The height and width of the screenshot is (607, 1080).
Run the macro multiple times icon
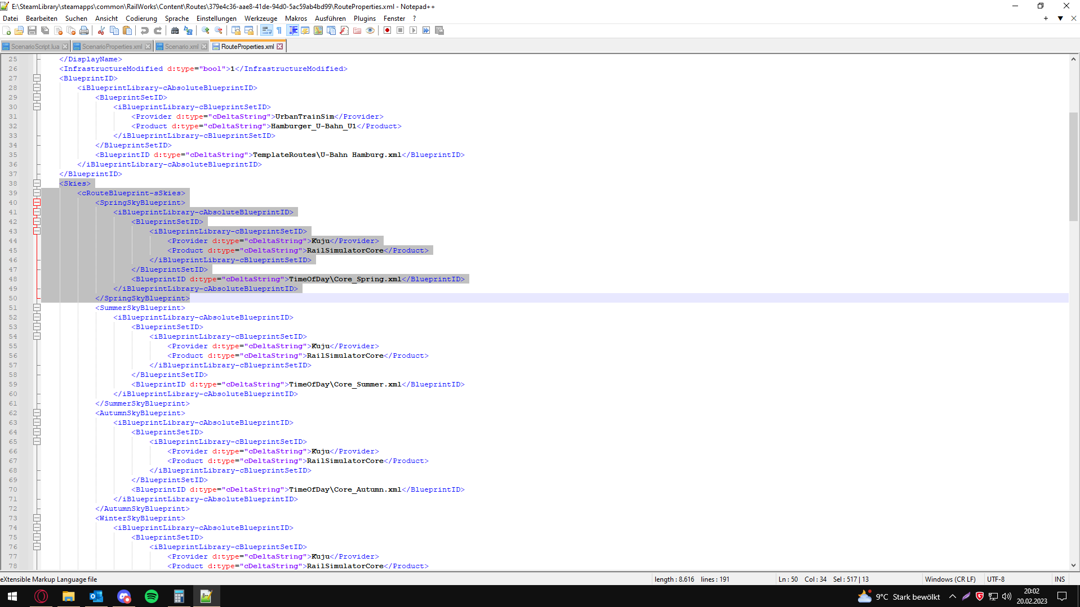coord(426,30)
